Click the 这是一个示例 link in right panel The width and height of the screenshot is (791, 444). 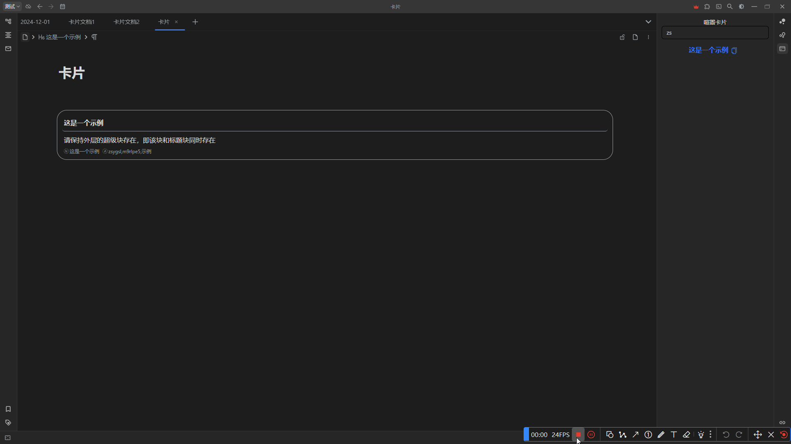tap(708, 50)
